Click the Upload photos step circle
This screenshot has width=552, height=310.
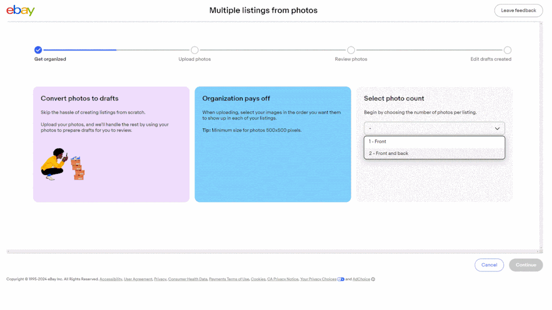[194, 50]
